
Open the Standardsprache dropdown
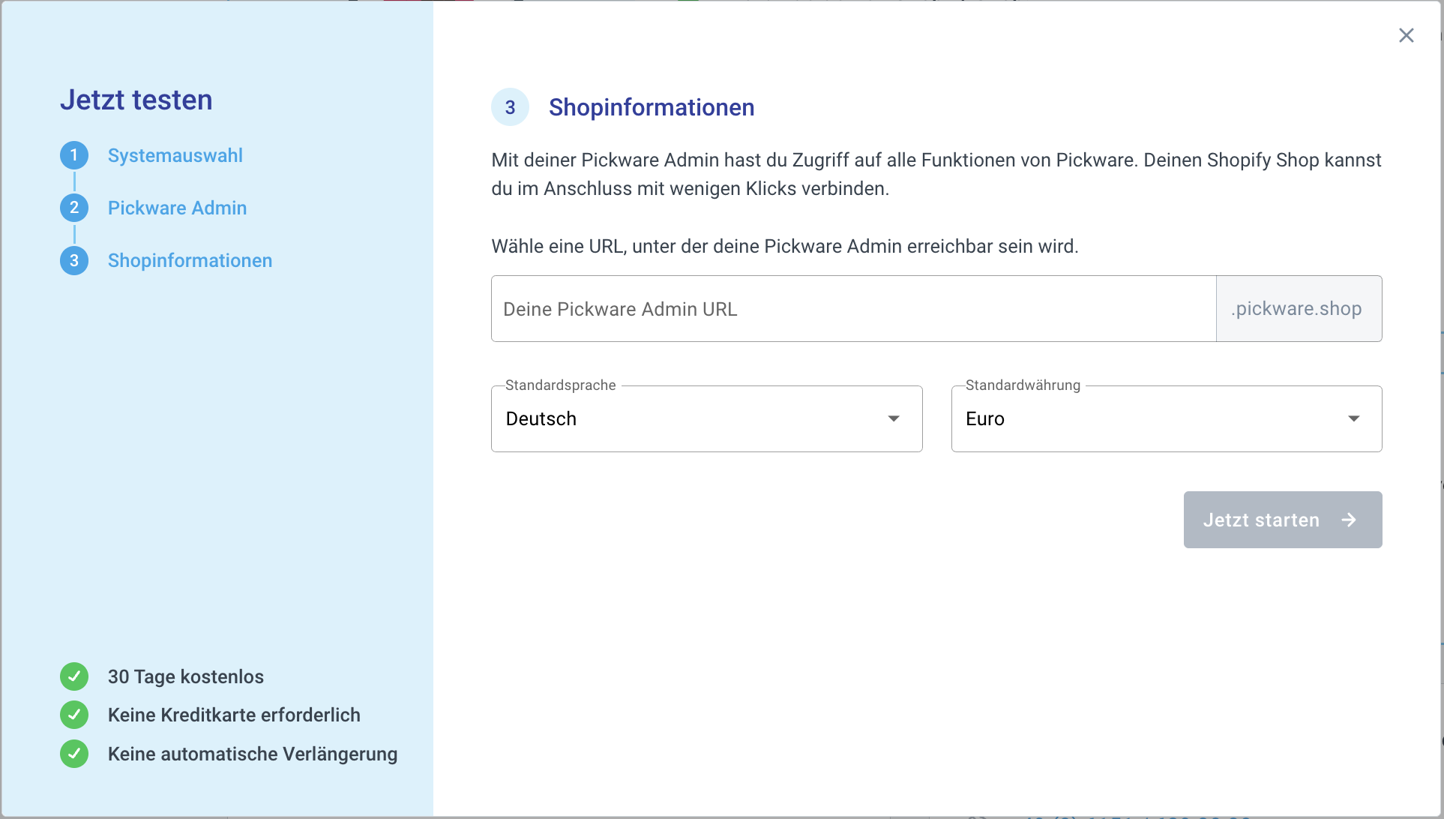coord(706,418)
